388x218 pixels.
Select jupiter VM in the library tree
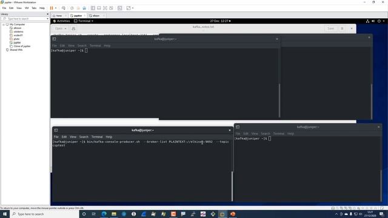[17, 42]
